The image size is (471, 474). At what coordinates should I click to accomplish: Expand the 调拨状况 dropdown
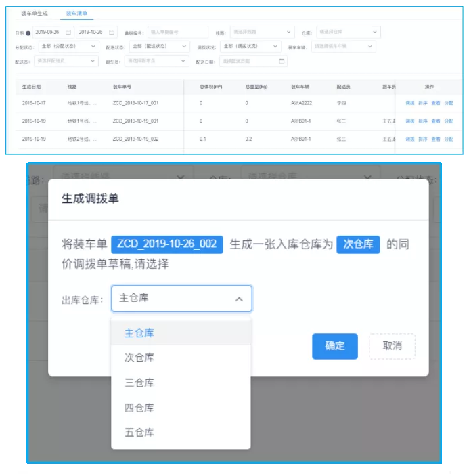[x=250, y=47]
